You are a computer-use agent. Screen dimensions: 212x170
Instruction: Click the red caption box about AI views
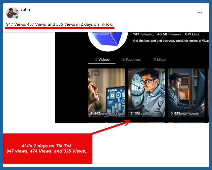point(47,149)
